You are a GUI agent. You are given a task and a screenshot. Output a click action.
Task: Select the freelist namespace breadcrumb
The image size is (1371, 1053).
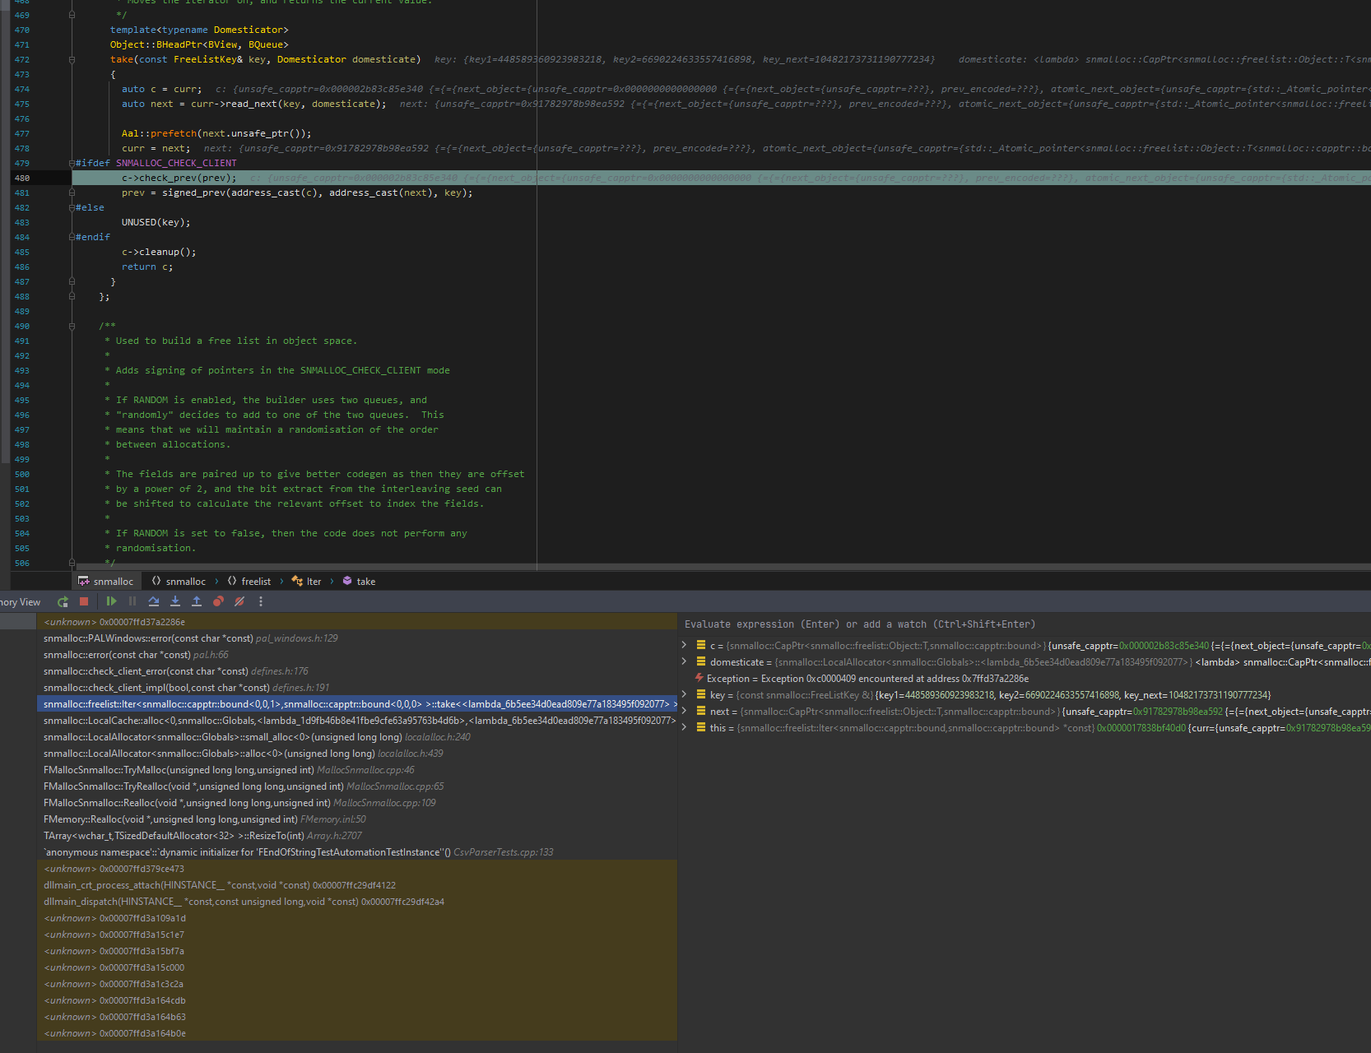(x=249, y=581)
